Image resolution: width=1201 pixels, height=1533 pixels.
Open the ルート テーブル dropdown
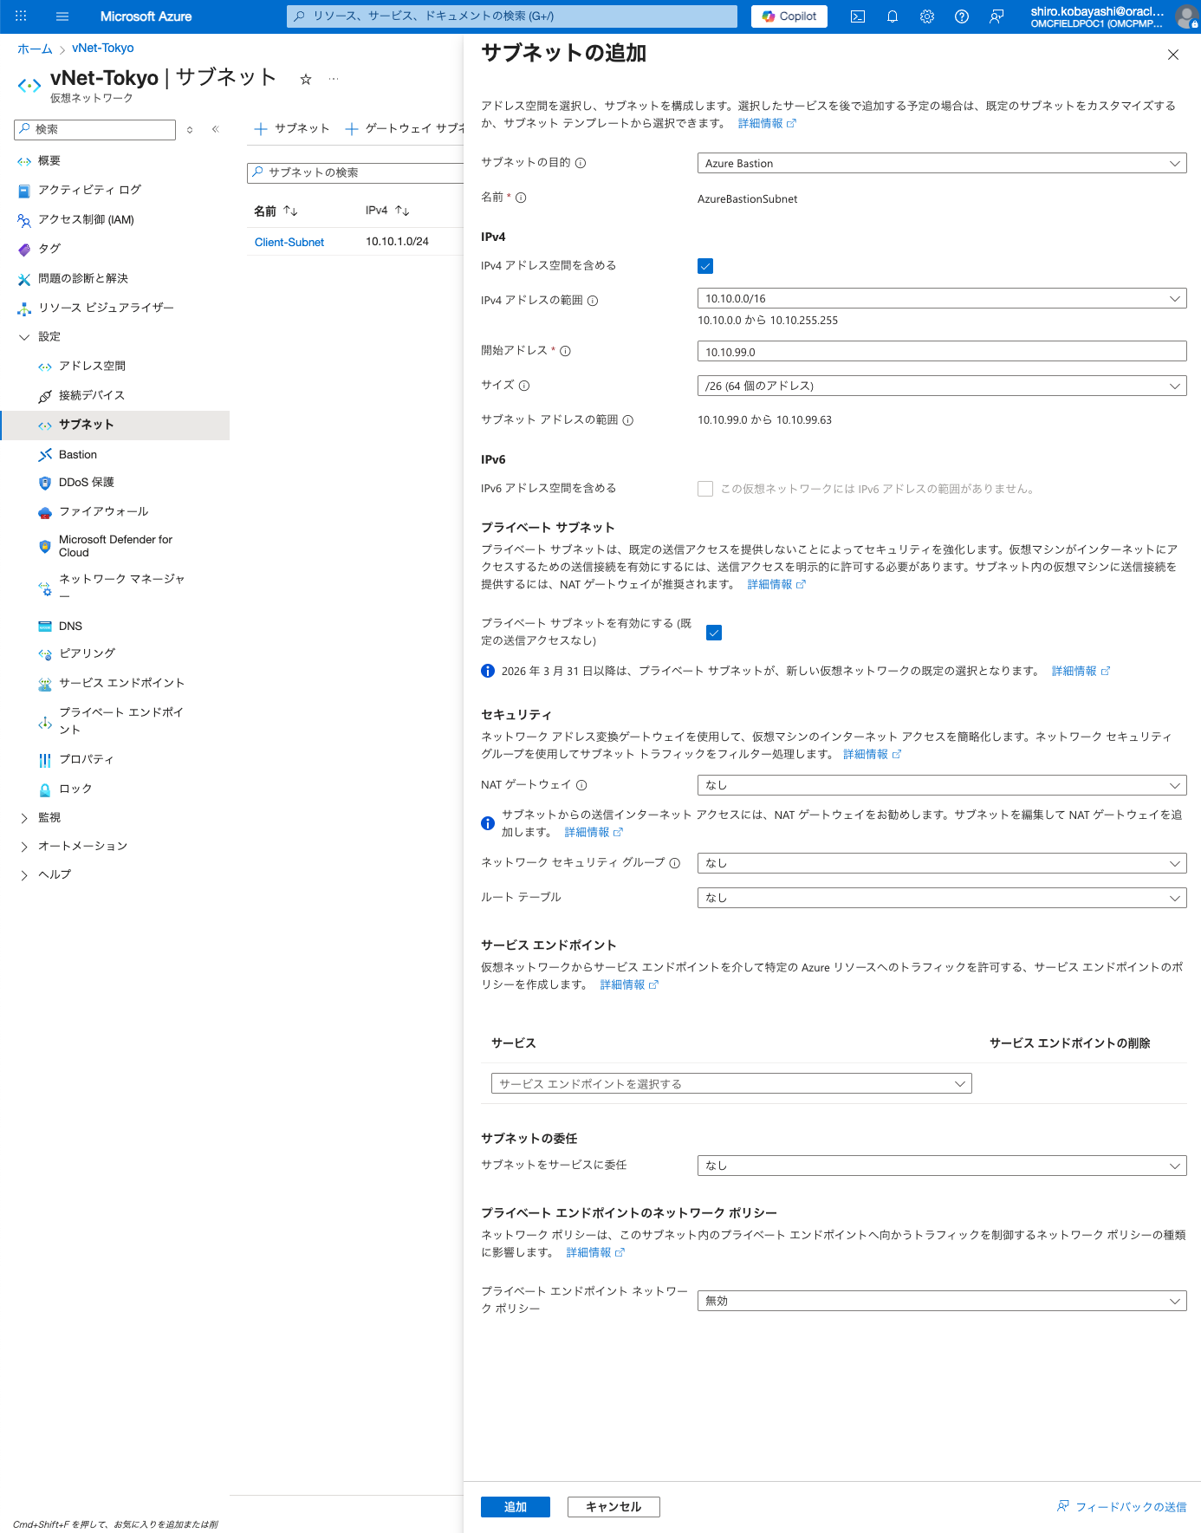[x=942, y=898]
